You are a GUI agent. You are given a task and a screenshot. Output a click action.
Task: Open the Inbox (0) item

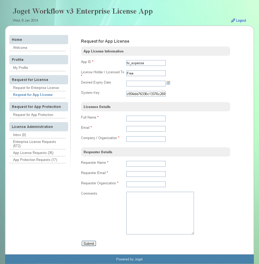(20, 135)
